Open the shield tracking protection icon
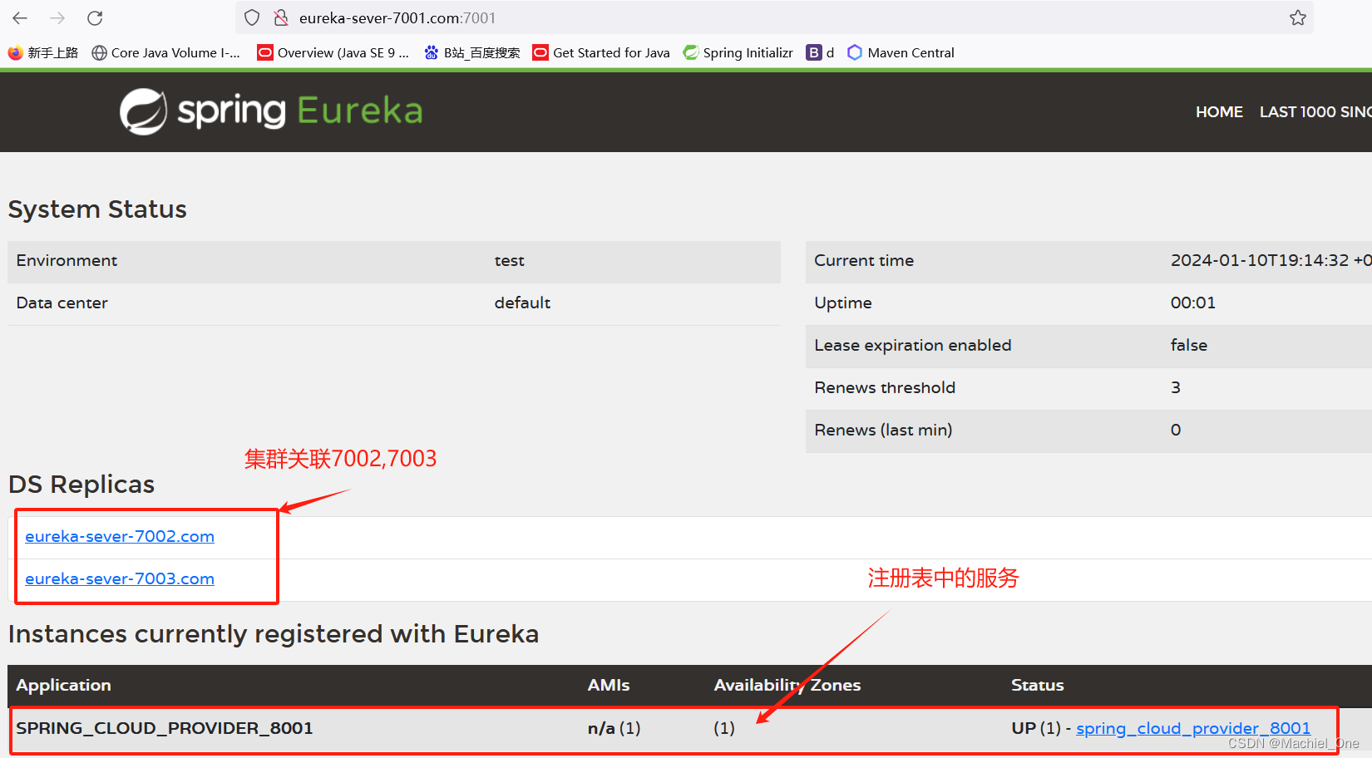 pyautogui.click(x=252, y=18)
